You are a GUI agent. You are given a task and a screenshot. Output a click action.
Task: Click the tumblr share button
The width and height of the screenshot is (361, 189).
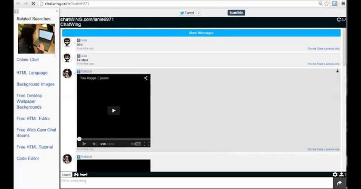tap(236, 13)
